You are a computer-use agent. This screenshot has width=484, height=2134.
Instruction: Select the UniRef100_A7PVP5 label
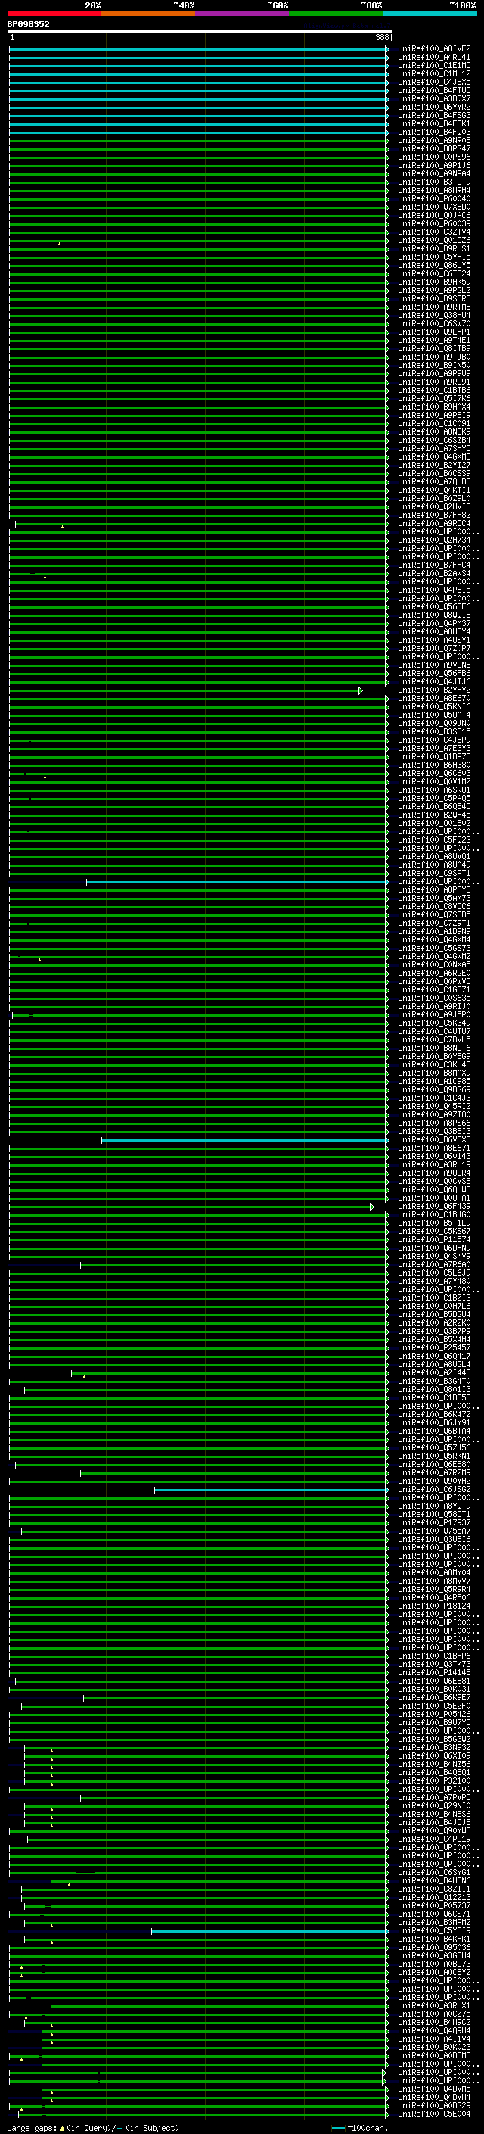pos(433,1798)
